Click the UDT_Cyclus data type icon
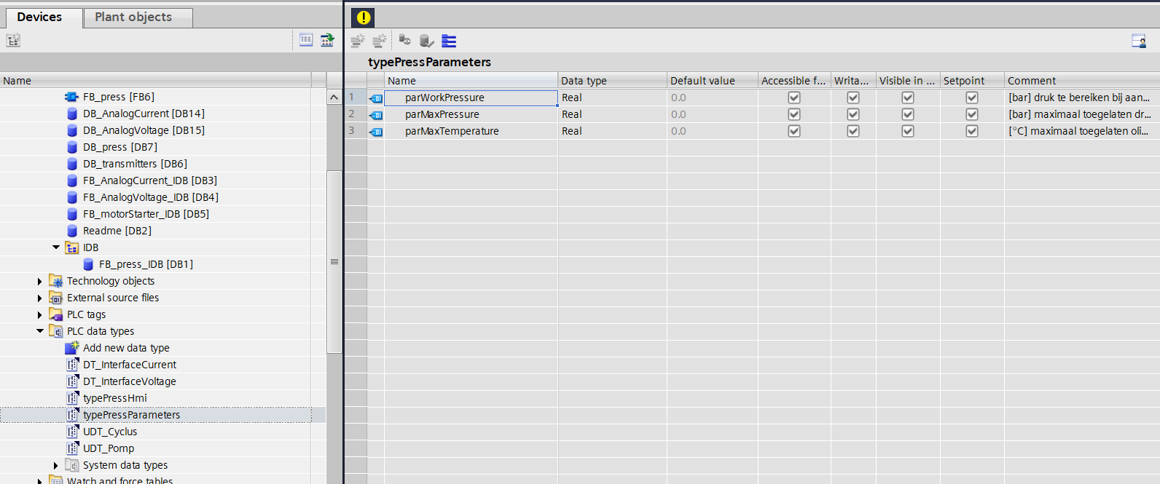 tap(72, 432)
